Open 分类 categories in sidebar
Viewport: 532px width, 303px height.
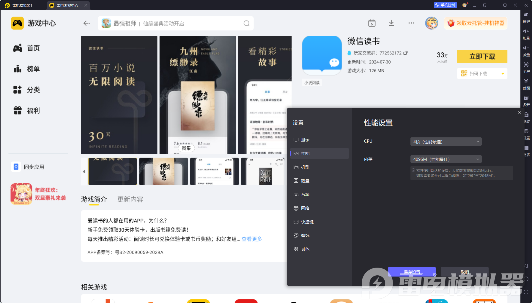tap(26, 90)
